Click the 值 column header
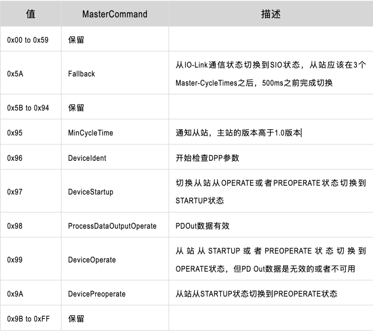The width and height of the screenshot is (373, 332). tap(31, 14)
